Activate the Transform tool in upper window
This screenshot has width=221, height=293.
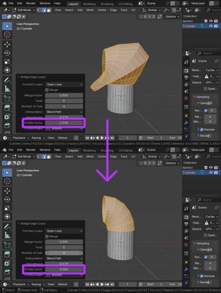point(7,70)
